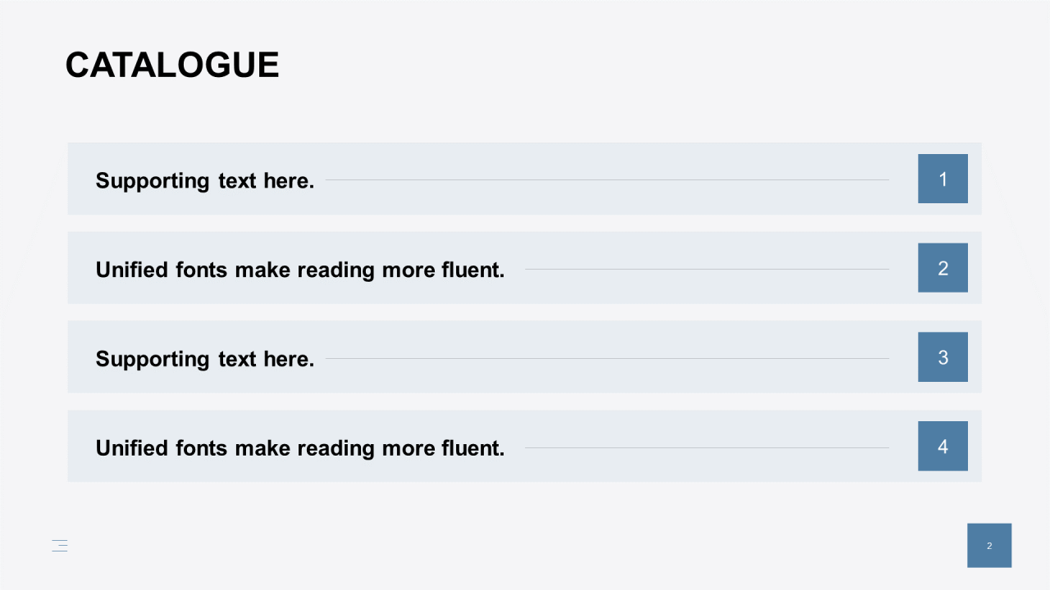1050x590 pixels.
Task: Select fourth row's "Unified fonts make reading" text
Action: [x=235, y=448]
